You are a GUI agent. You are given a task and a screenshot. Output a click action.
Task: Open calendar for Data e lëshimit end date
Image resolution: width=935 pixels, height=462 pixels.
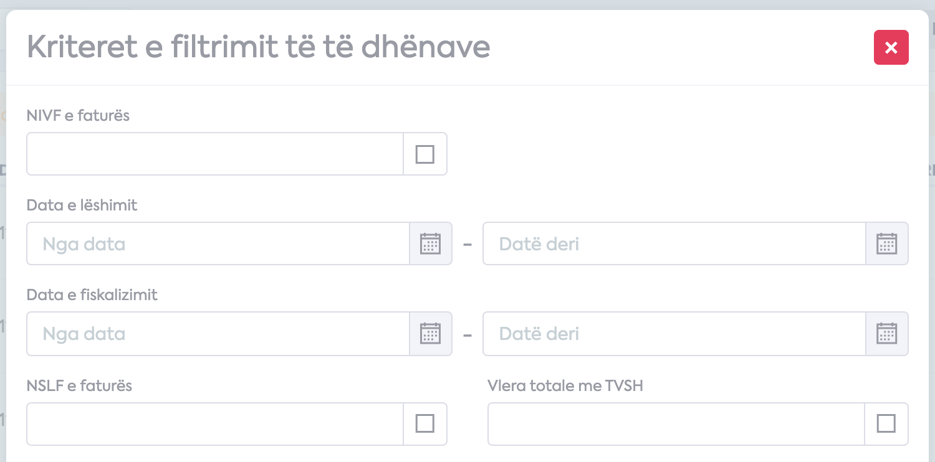click(x=887, y=243)
